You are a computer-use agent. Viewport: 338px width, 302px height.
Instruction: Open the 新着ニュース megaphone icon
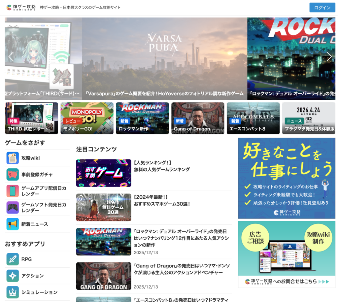(x=13, y=224)
